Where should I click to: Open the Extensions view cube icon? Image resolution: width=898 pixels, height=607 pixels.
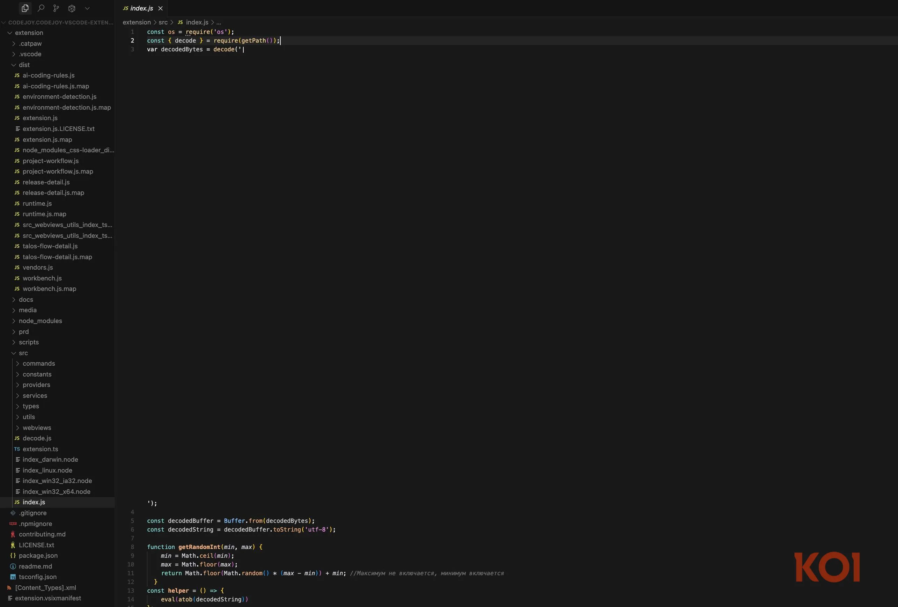(x=71, y=8)
